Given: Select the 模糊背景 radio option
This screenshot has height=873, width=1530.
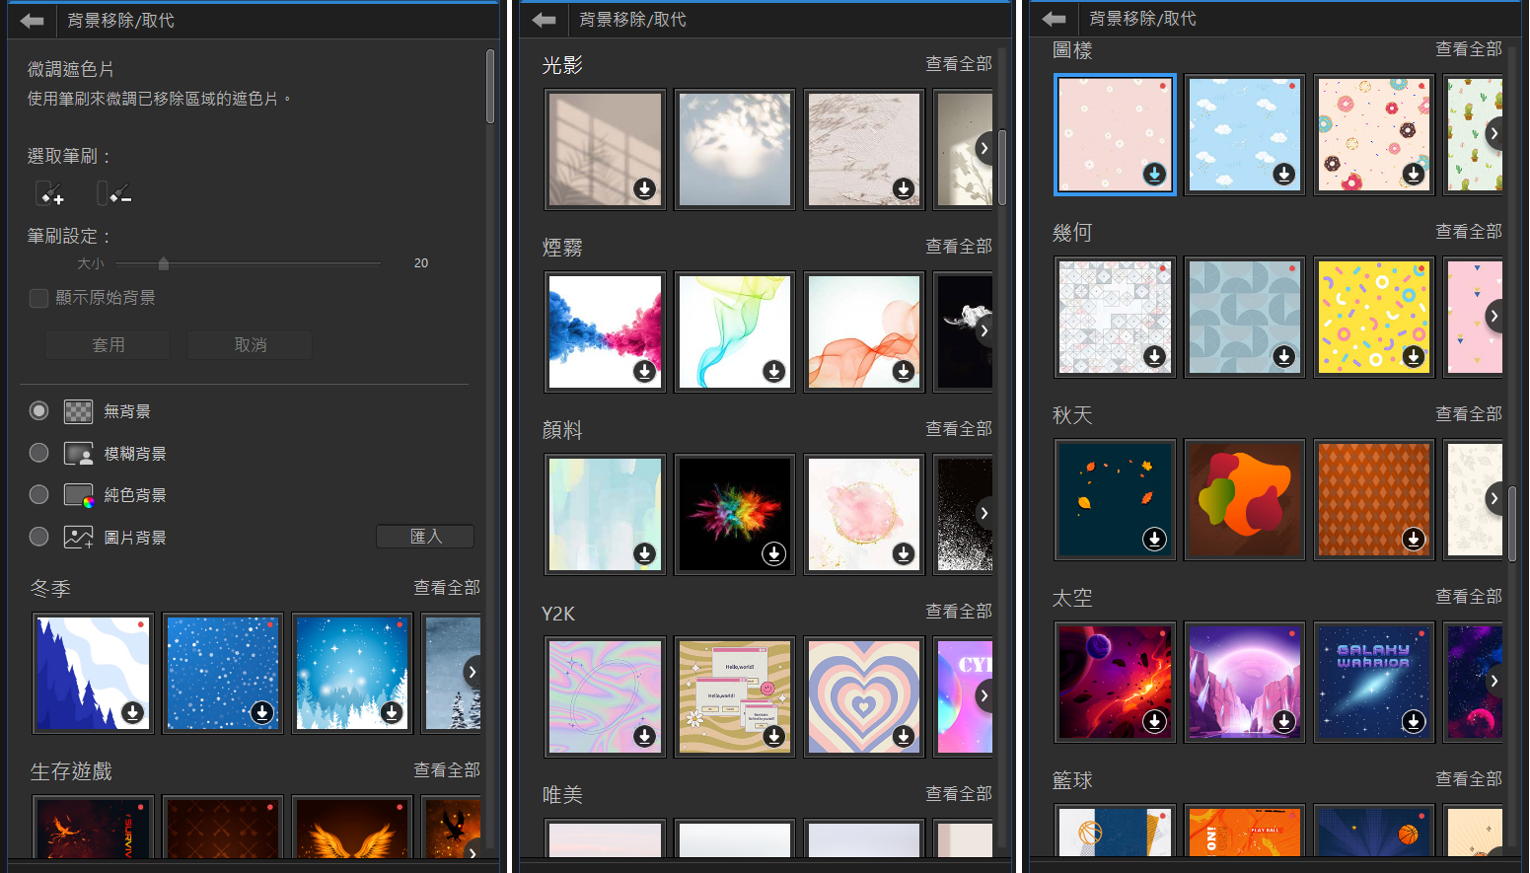Looking at the screenshot, I should pos(38,453).
